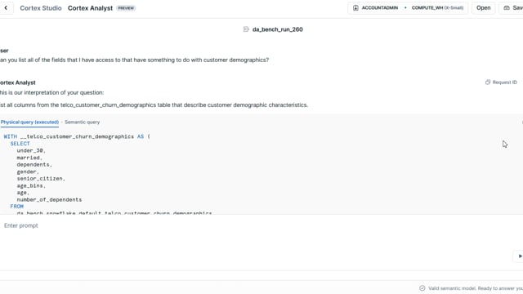Switch to the Physical query (executed) tab
This screenshot has width=523, height=294.
[29, 122]
